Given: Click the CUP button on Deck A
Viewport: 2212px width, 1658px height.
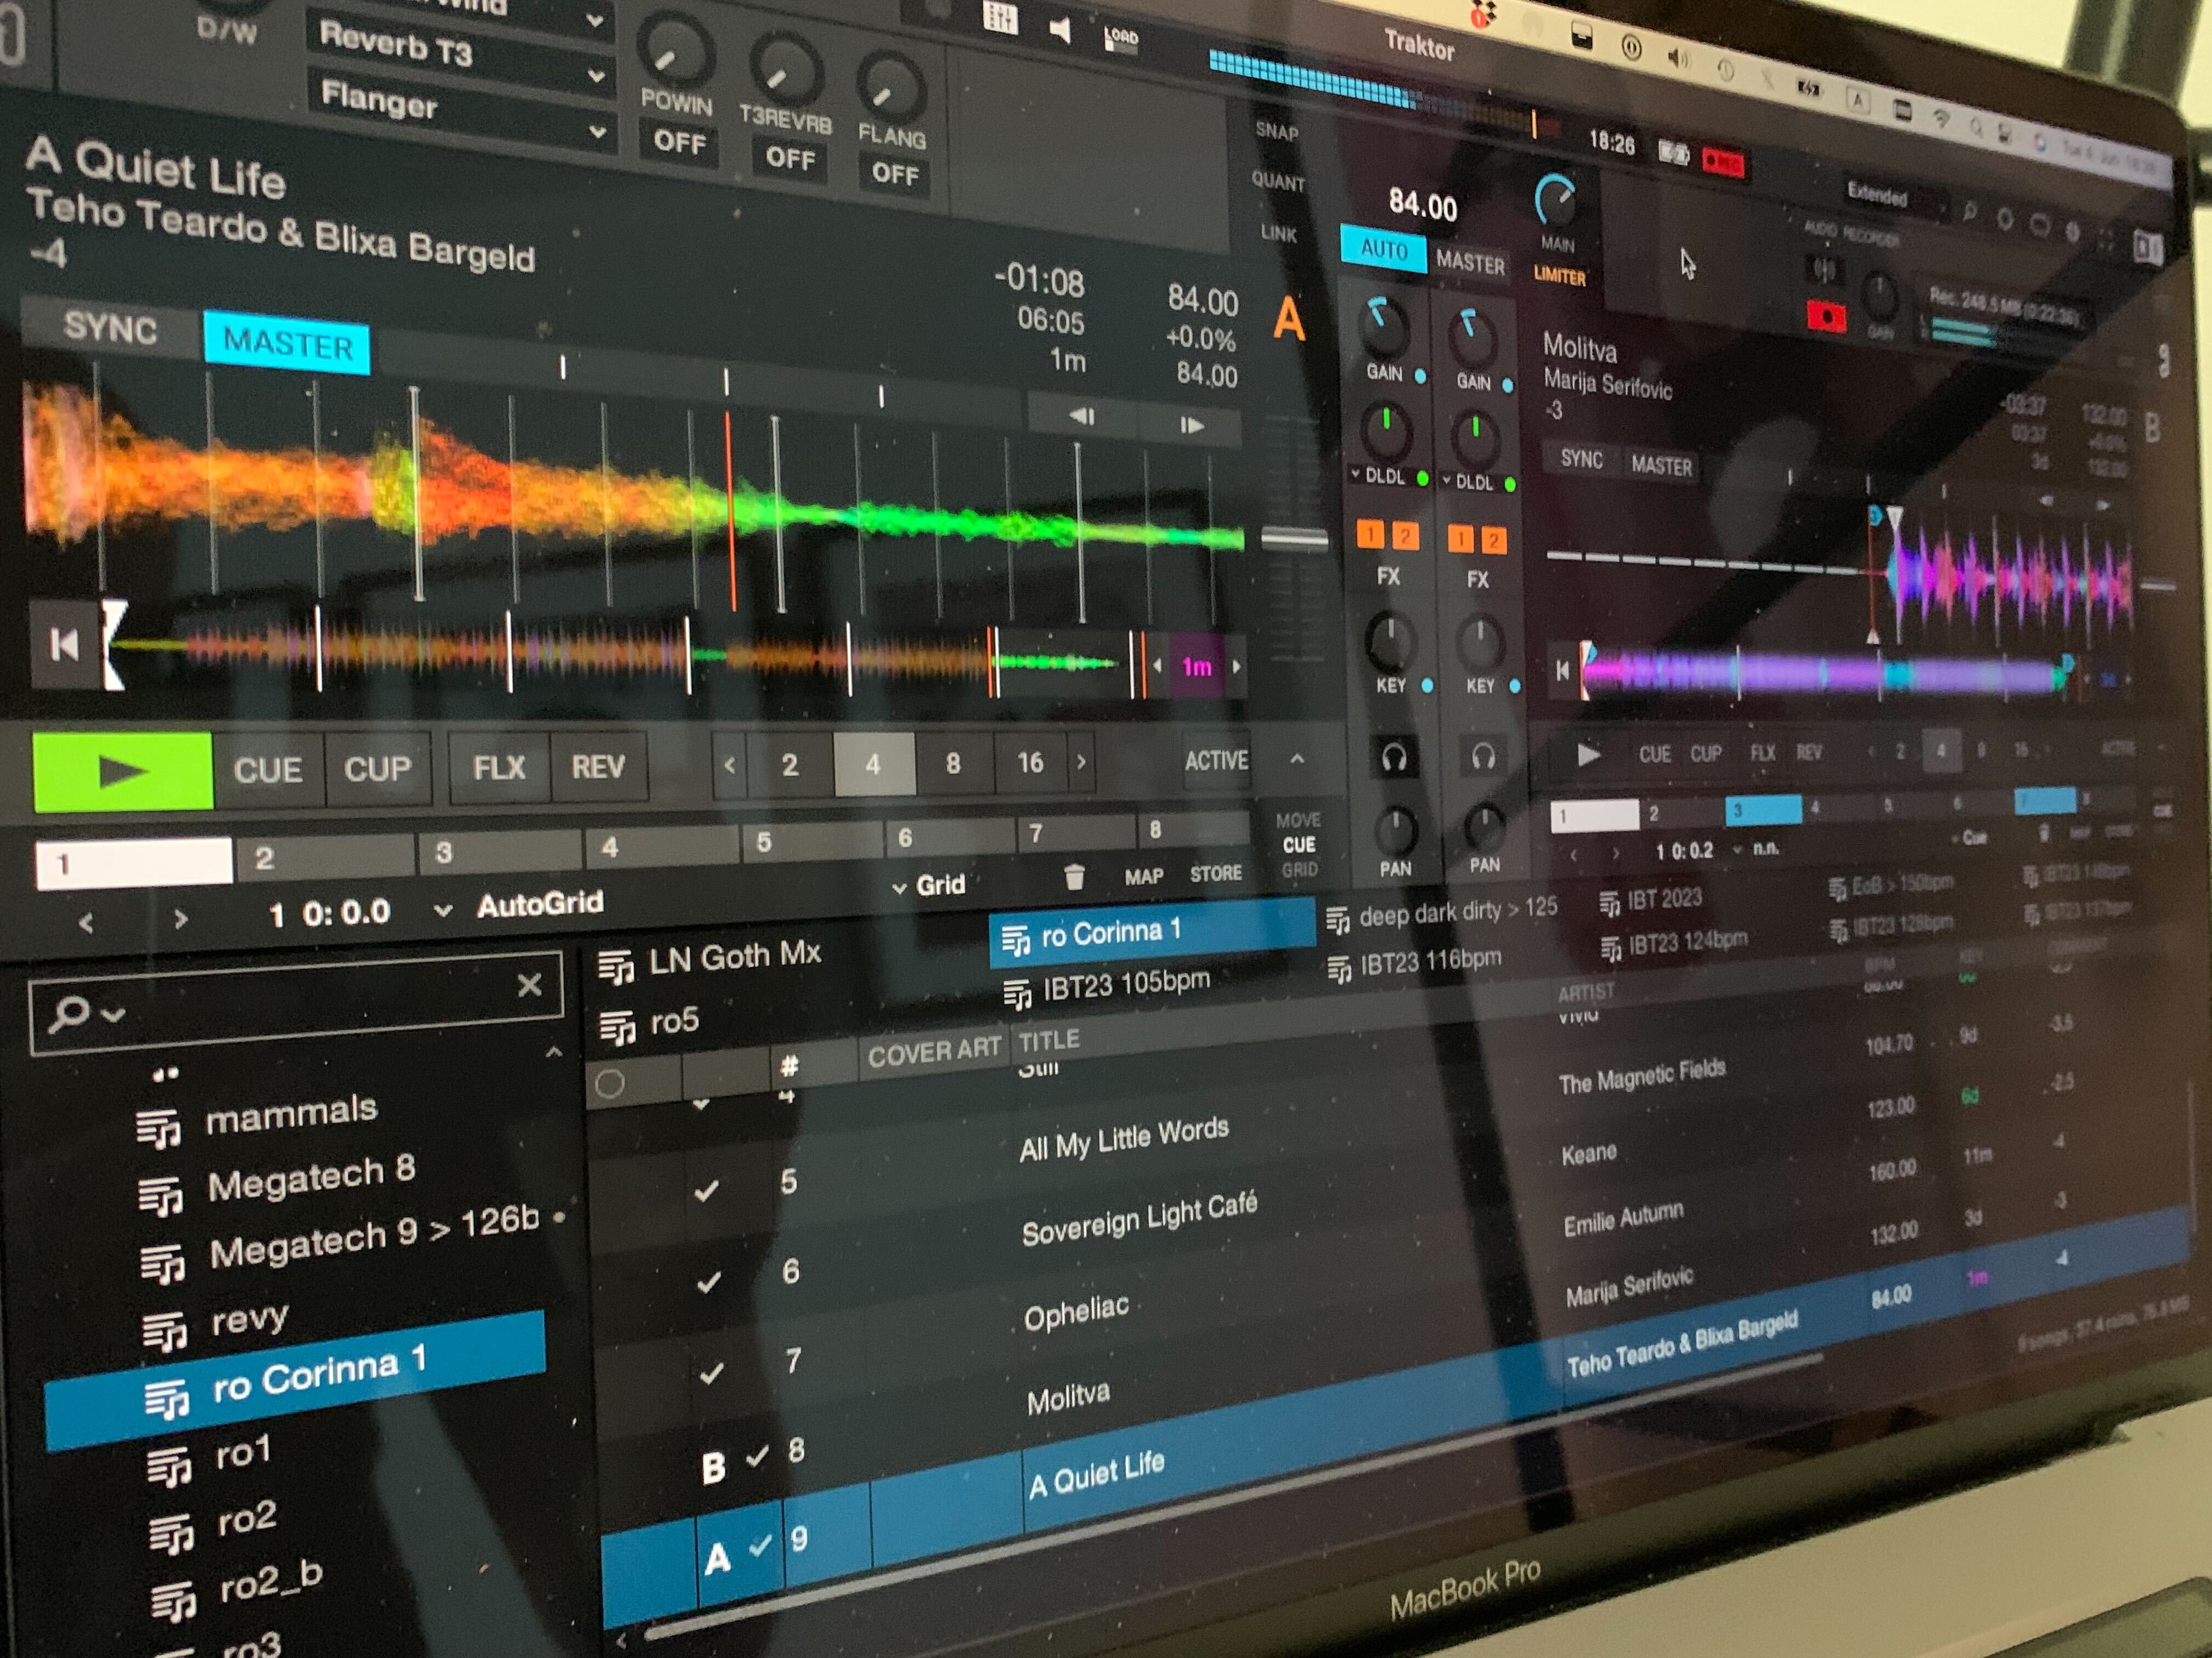Looking at the screenshot, I should [x=377, y=769].
